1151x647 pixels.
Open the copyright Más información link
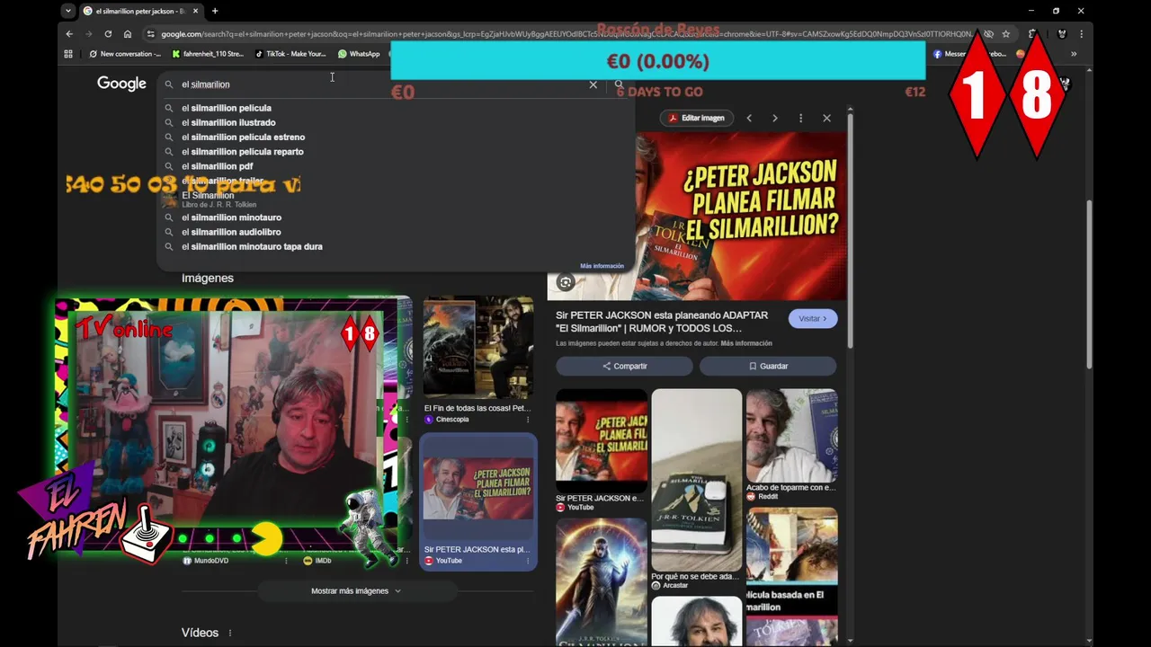point(746,343)
